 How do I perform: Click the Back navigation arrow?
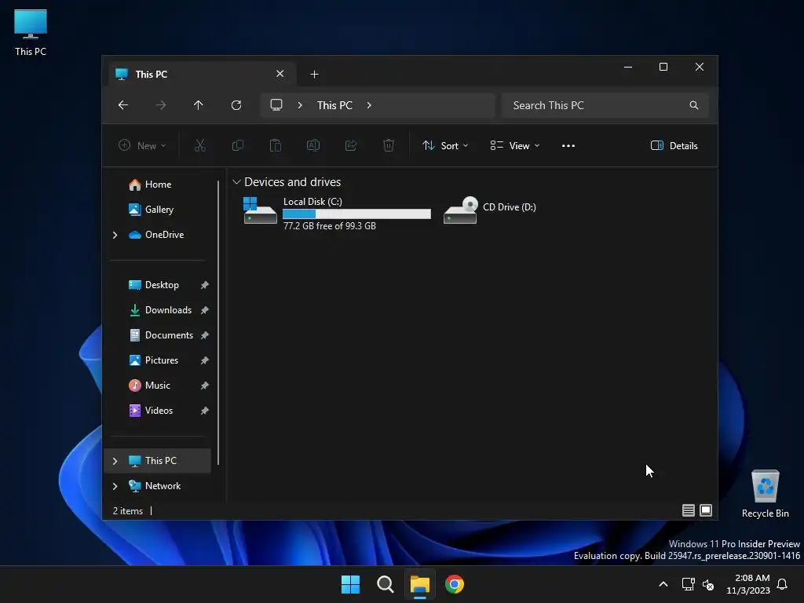tap(123, 105)
